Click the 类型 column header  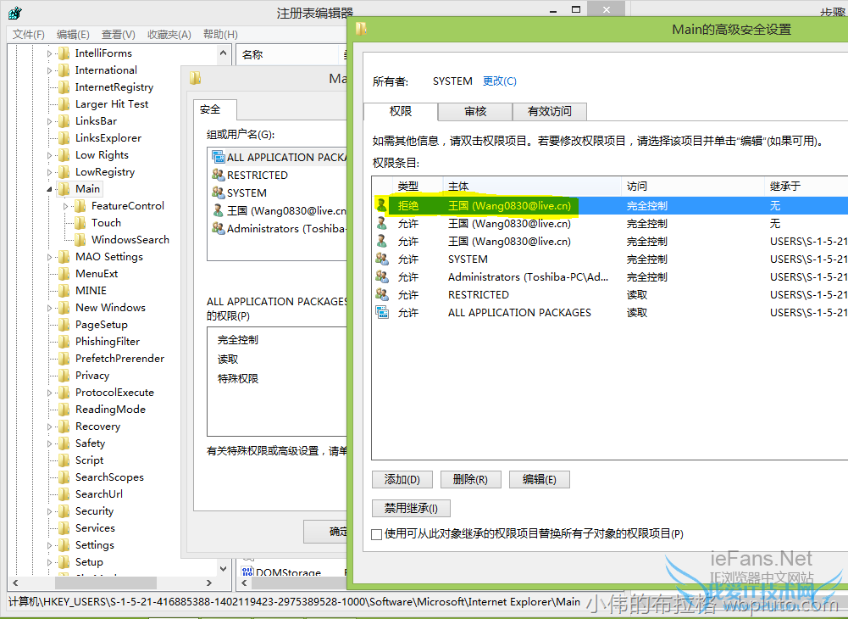(417, 187)
